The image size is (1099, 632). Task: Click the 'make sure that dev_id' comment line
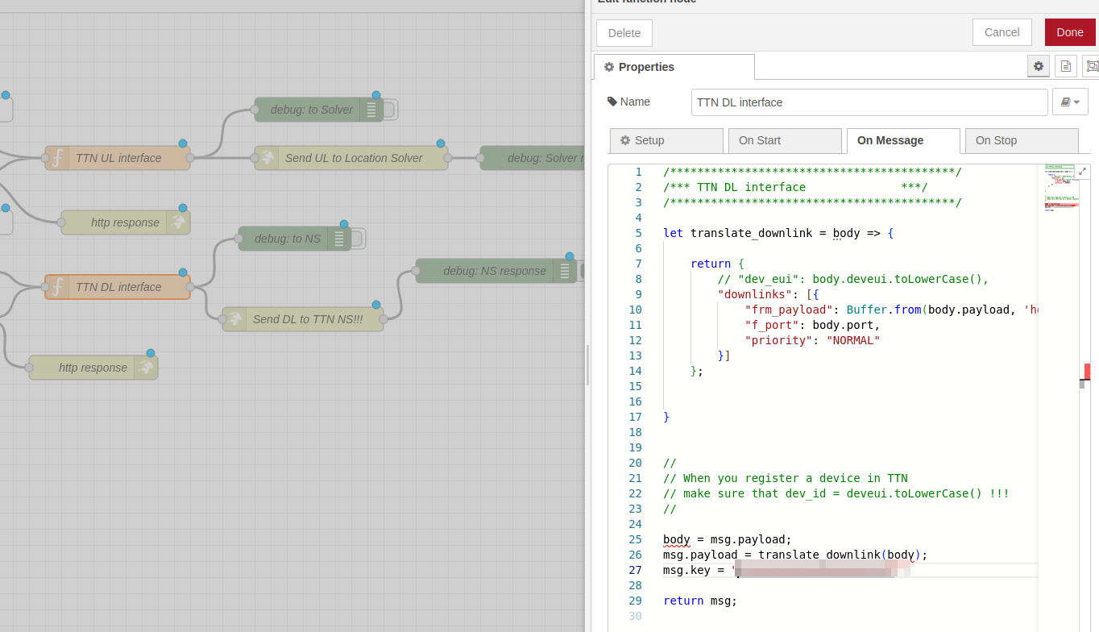click(x=836, y=493)
